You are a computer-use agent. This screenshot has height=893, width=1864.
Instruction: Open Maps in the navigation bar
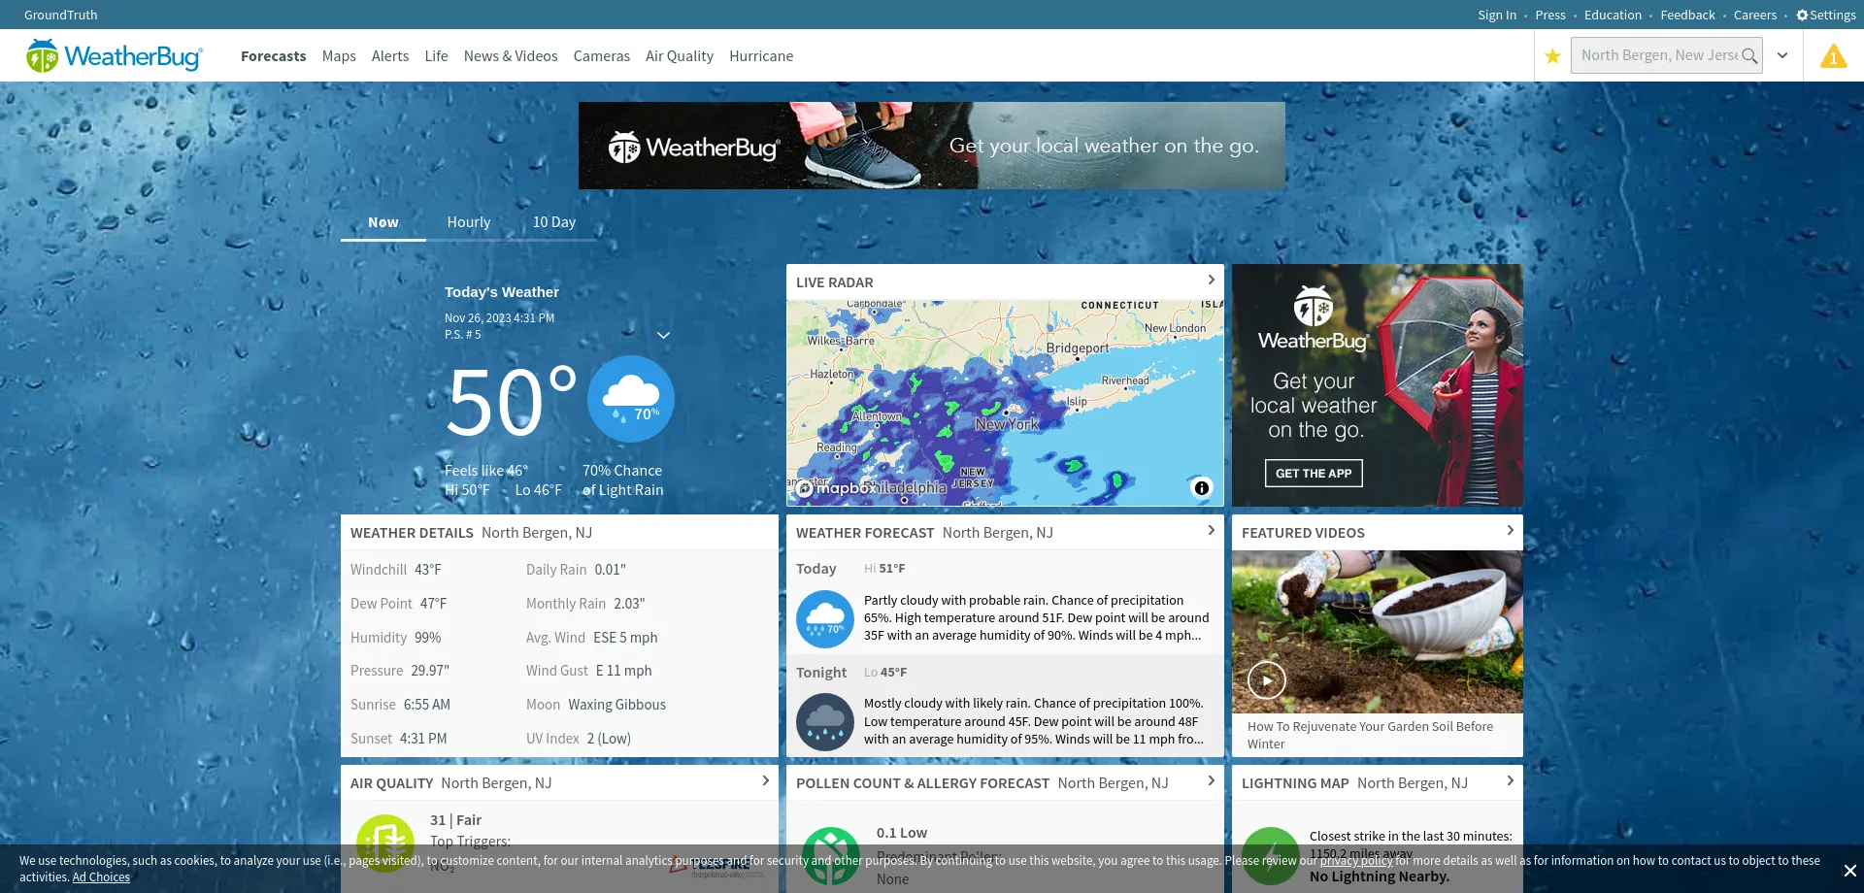pos(339,55)
